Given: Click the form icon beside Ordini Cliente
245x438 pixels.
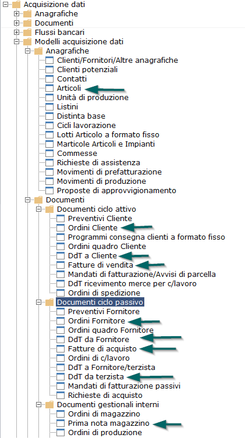Looking at the screenshot, I should (61, 227).
